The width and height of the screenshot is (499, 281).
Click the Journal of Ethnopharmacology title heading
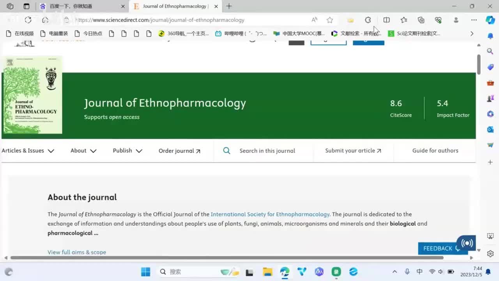click(x=165, y=103)
